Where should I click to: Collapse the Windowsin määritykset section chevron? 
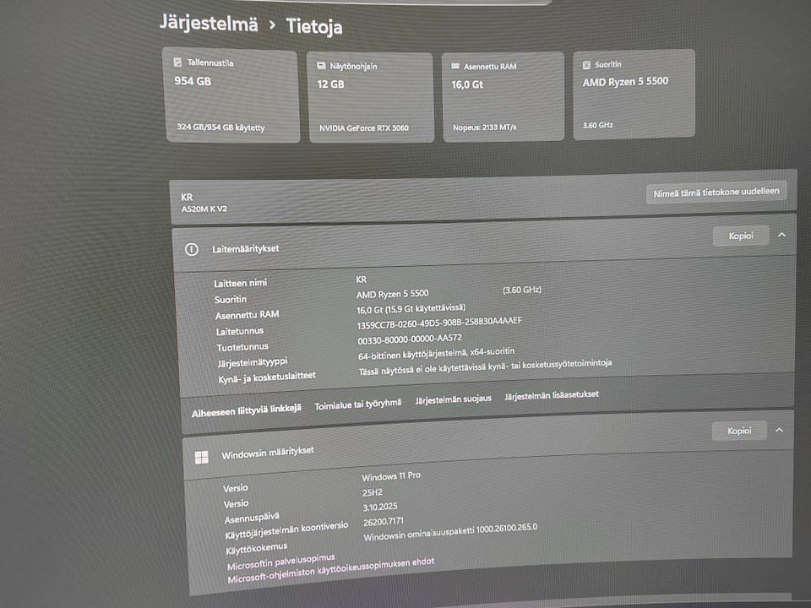(x=780, y=430)
